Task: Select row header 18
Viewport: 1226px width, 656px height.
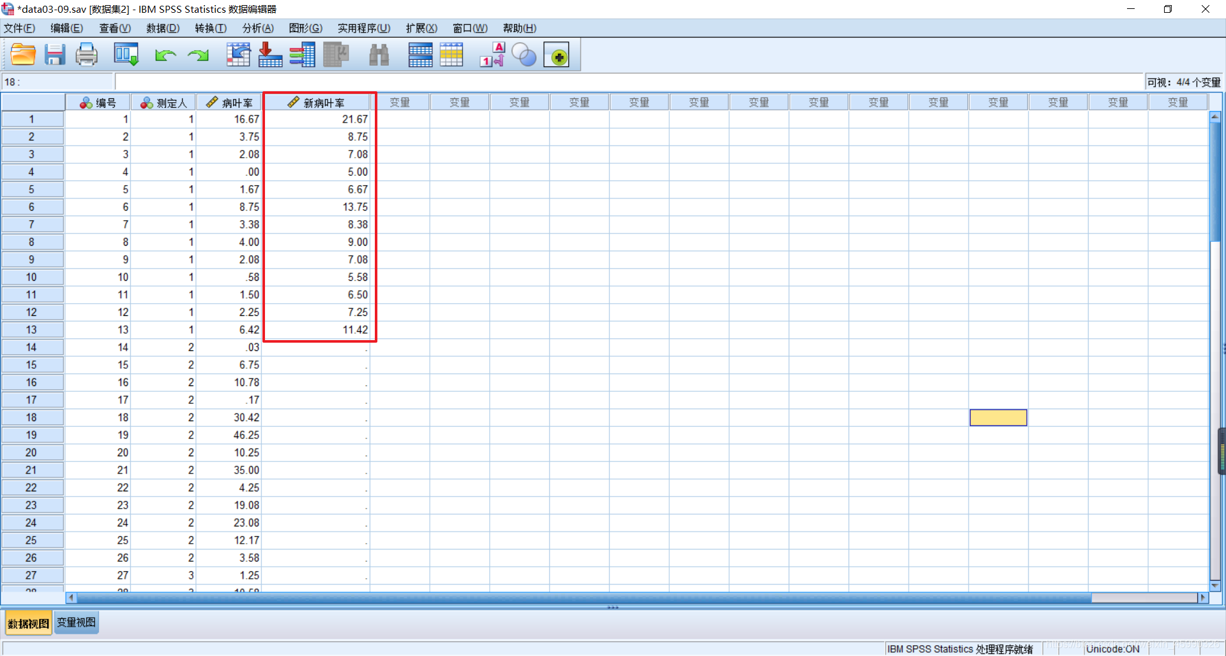Action: 32,417
